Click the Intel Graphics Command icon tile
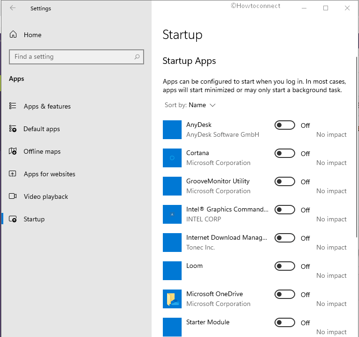The height and width of the screenshot is (337, 359). click(x=172, y=214)
